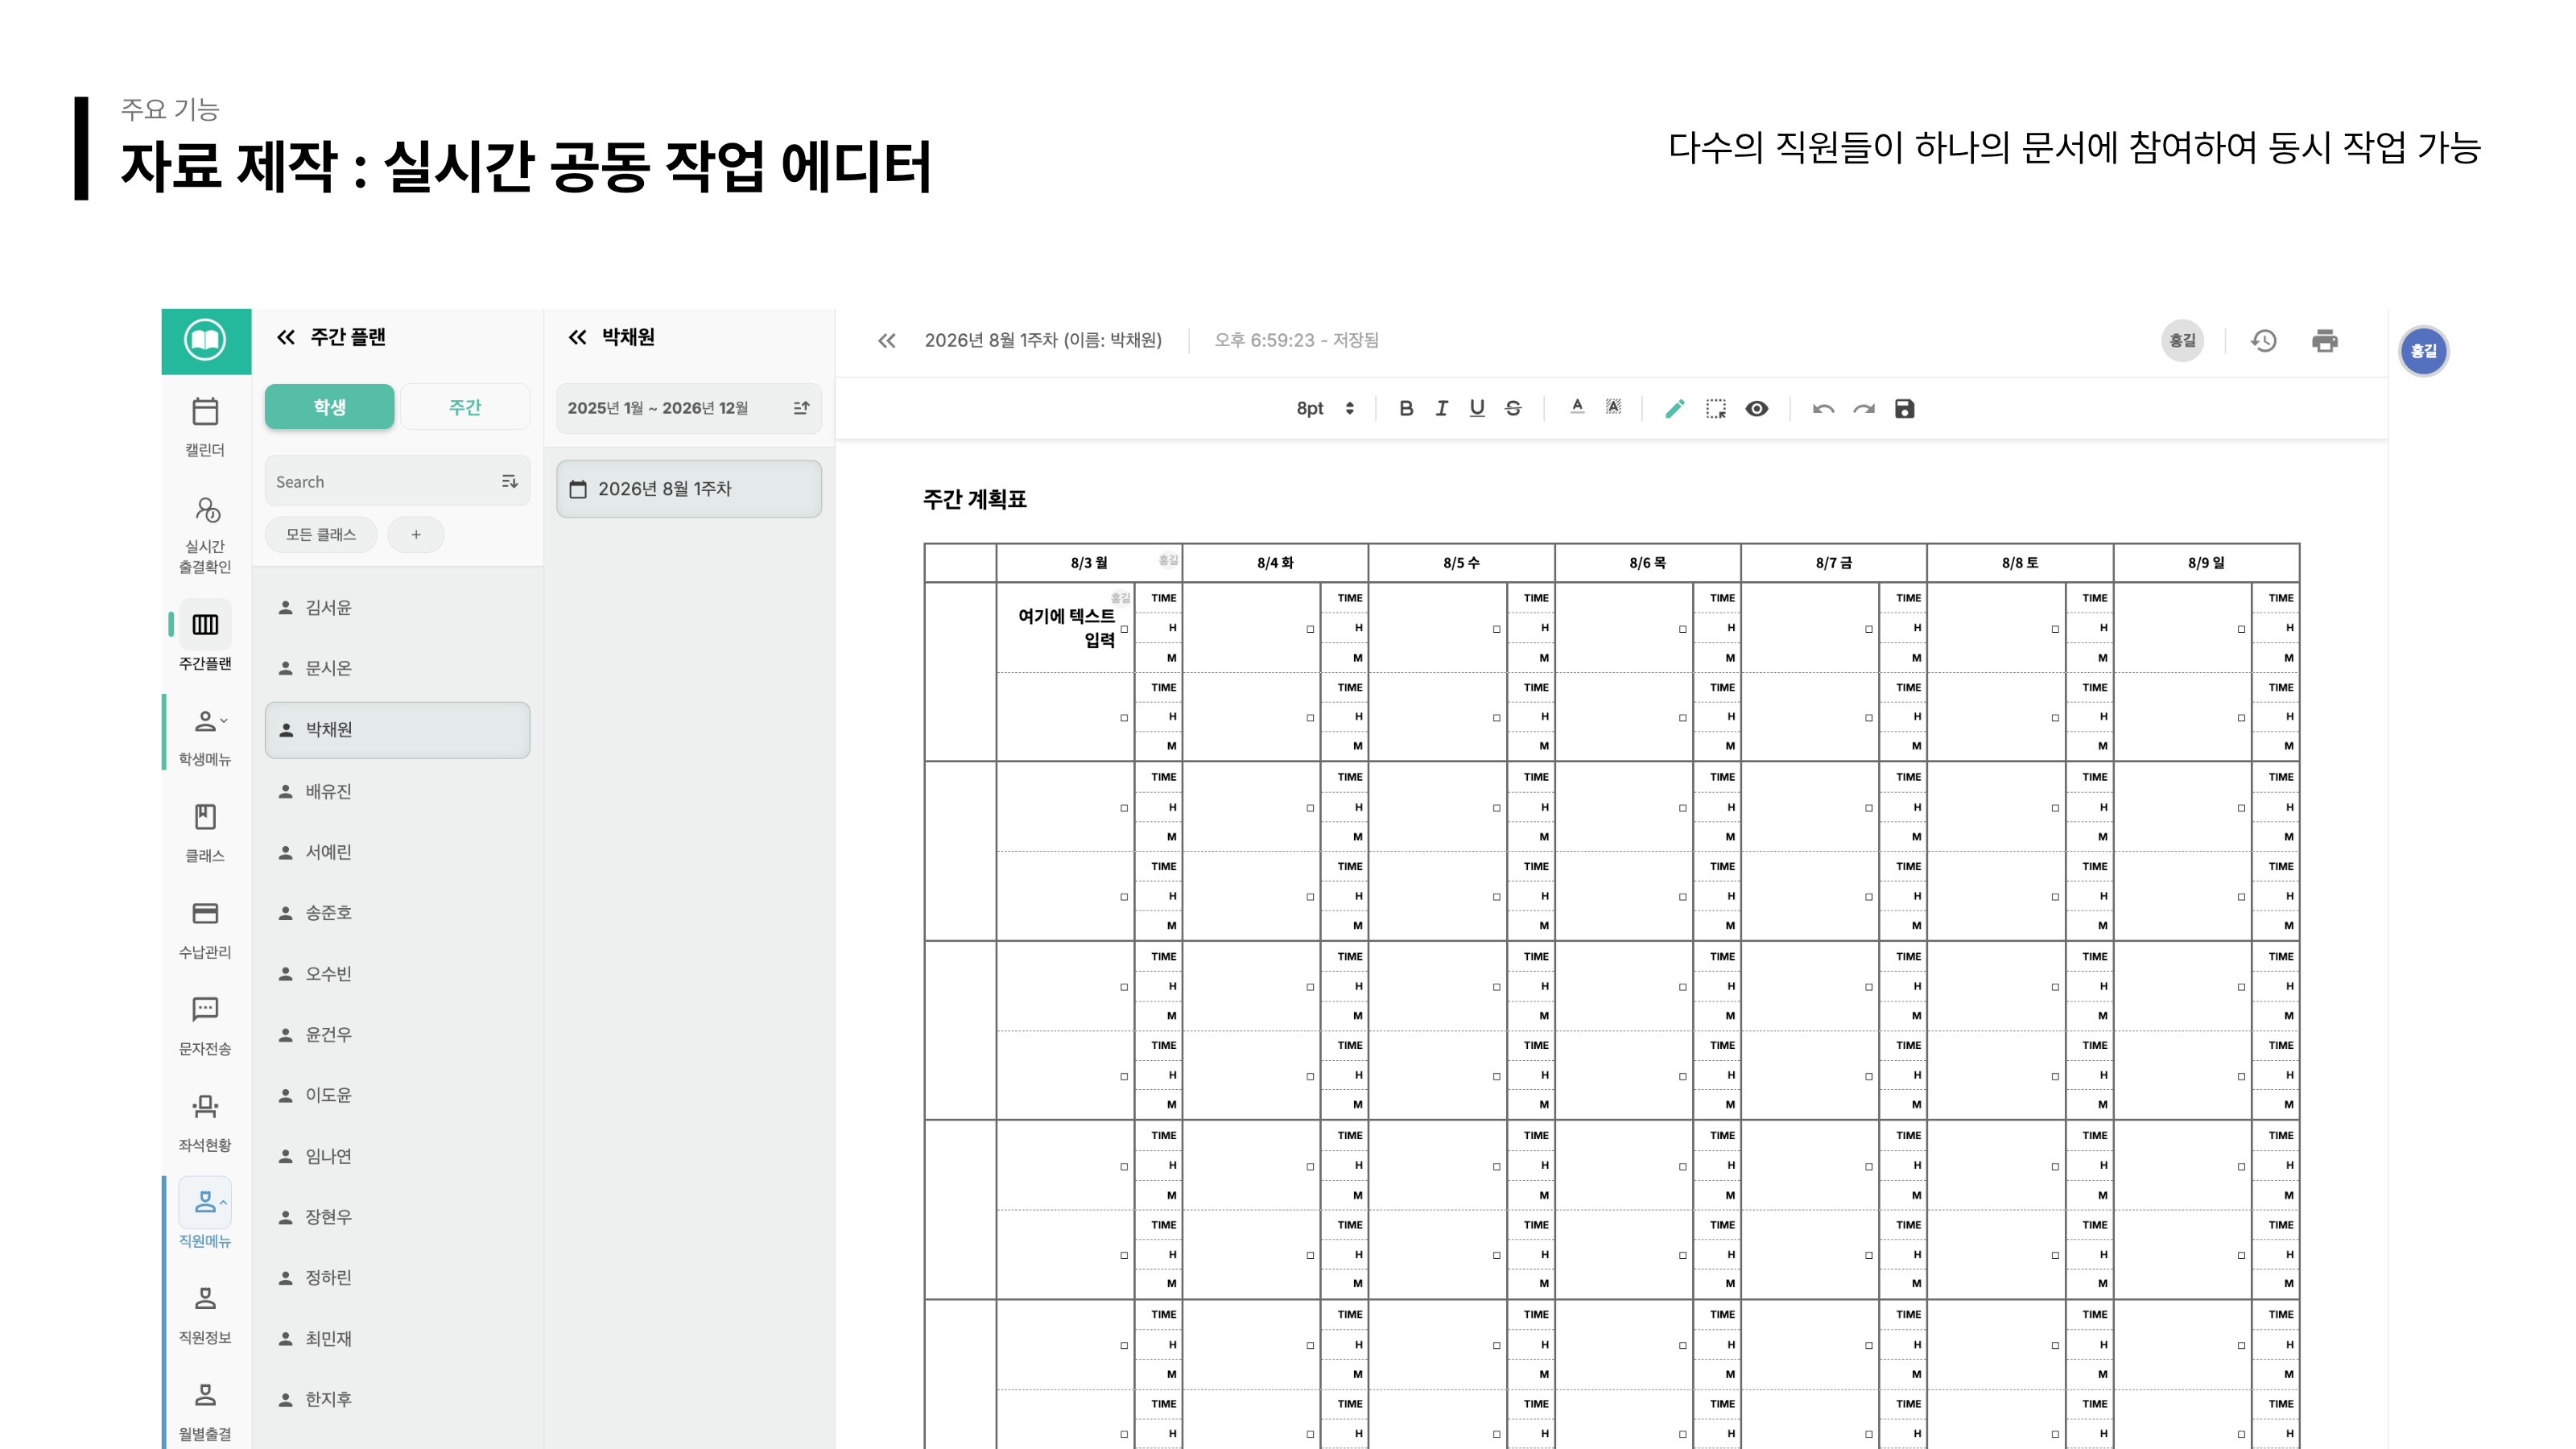Toggle bold formatting
The image size is (2576, 1449).
tap(1406, 408)
